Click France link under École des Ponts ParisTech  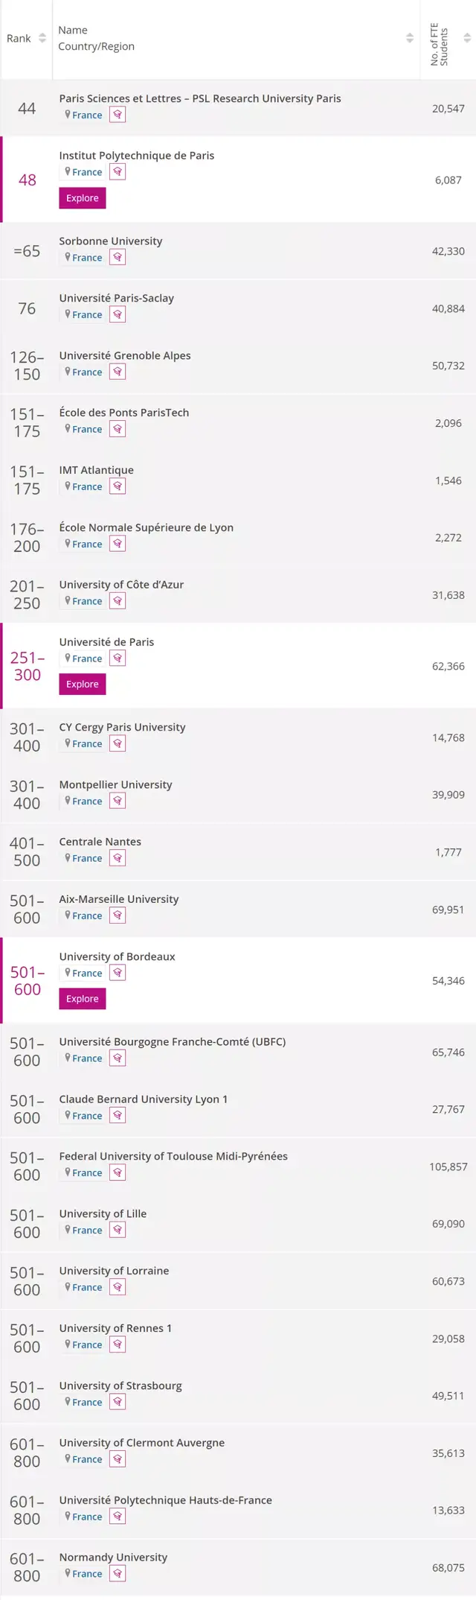point(87,429)
